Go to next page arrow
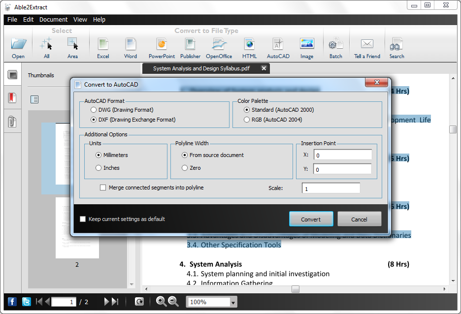 (106, 302)
